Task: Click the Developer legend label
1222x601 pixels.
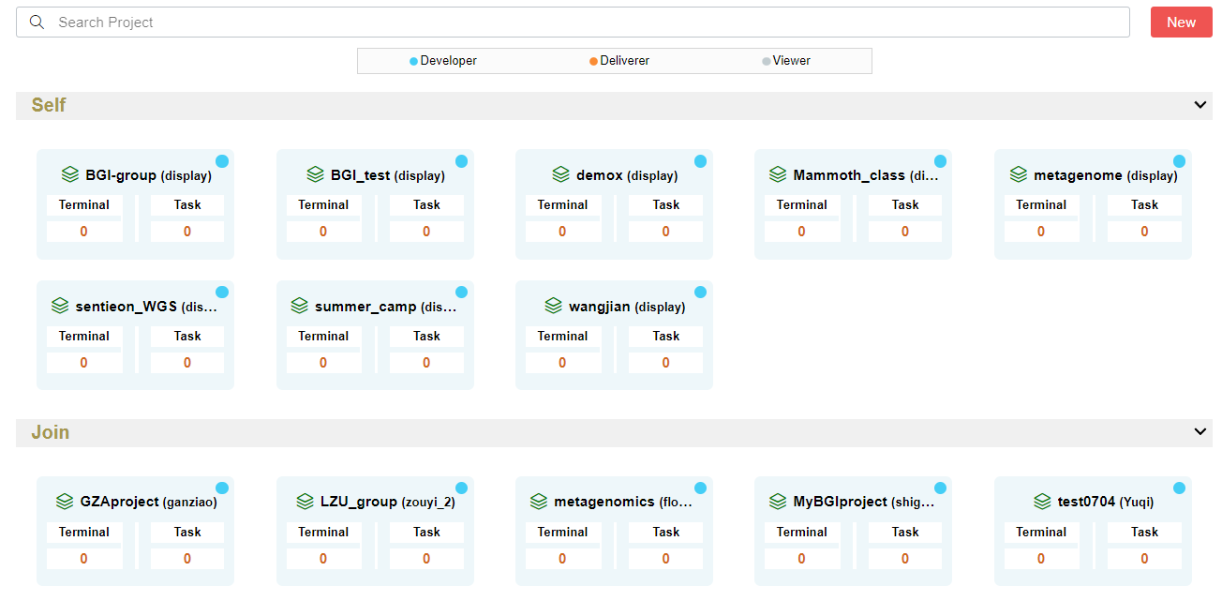Action: pyautogui.click(x=449, y=61)
